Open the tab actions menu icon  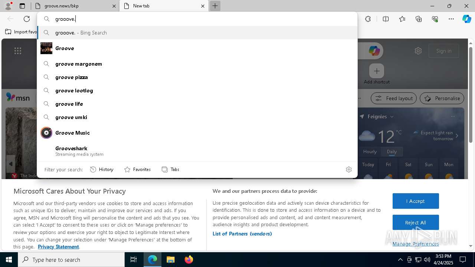coord(22,6)
